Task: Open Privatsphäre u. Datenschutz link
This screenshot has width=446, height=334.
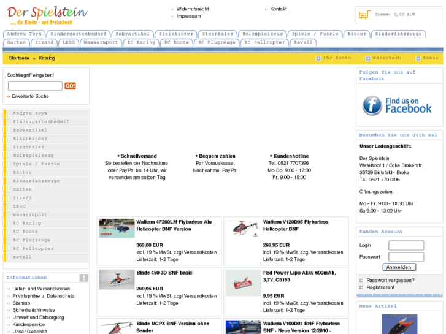Action: coord(44,296)
